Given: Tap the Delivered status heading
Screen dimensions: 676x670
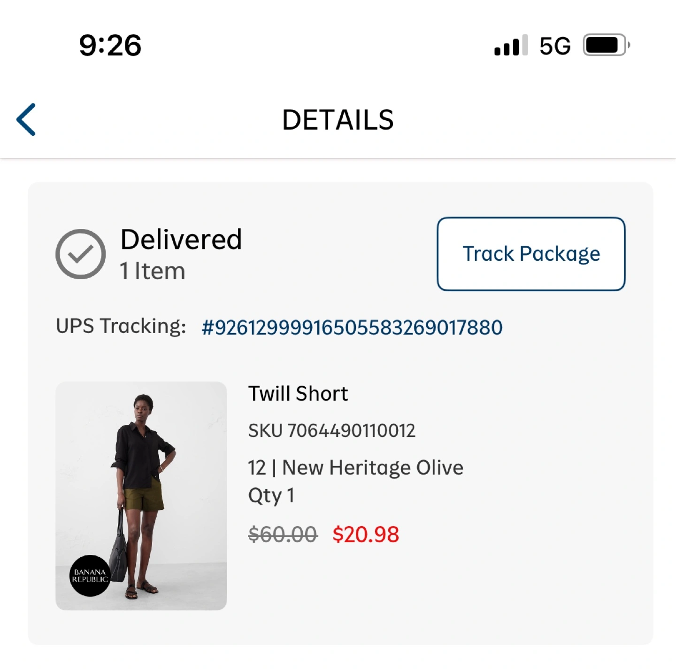Looking at the screenshot, I should click(x=181, y=239).
